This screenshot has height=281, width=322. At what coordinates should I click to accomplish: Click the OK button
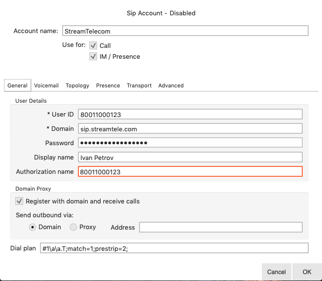(x=307, y=272)
